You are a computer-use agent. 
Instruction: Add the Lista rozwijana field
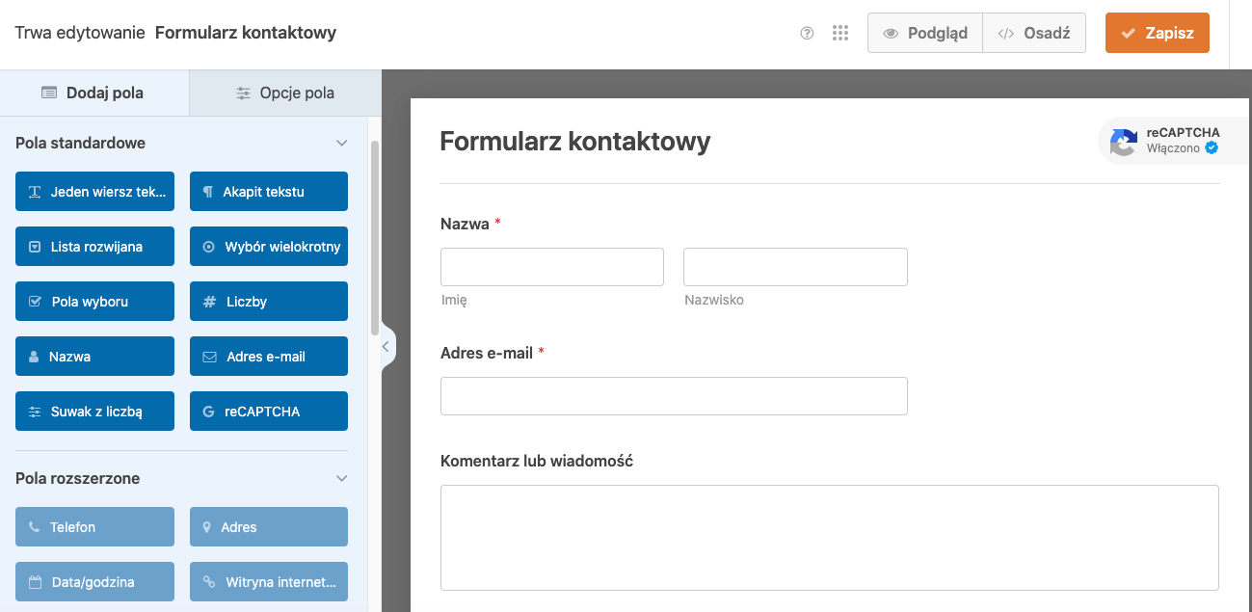pos(94,247)
